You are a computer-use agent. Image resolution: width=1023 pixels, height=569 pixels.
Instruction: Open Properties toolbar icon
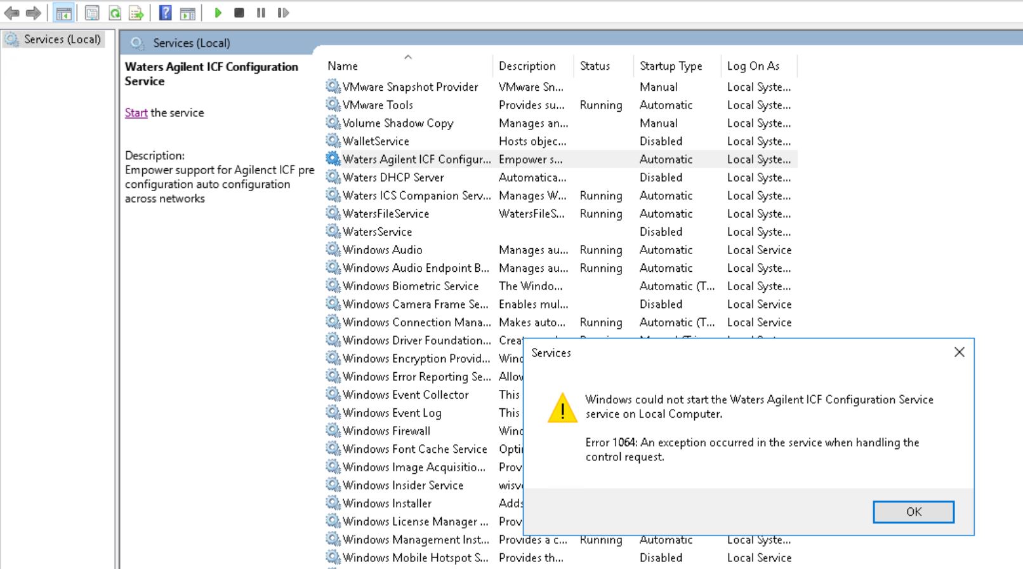92,13
